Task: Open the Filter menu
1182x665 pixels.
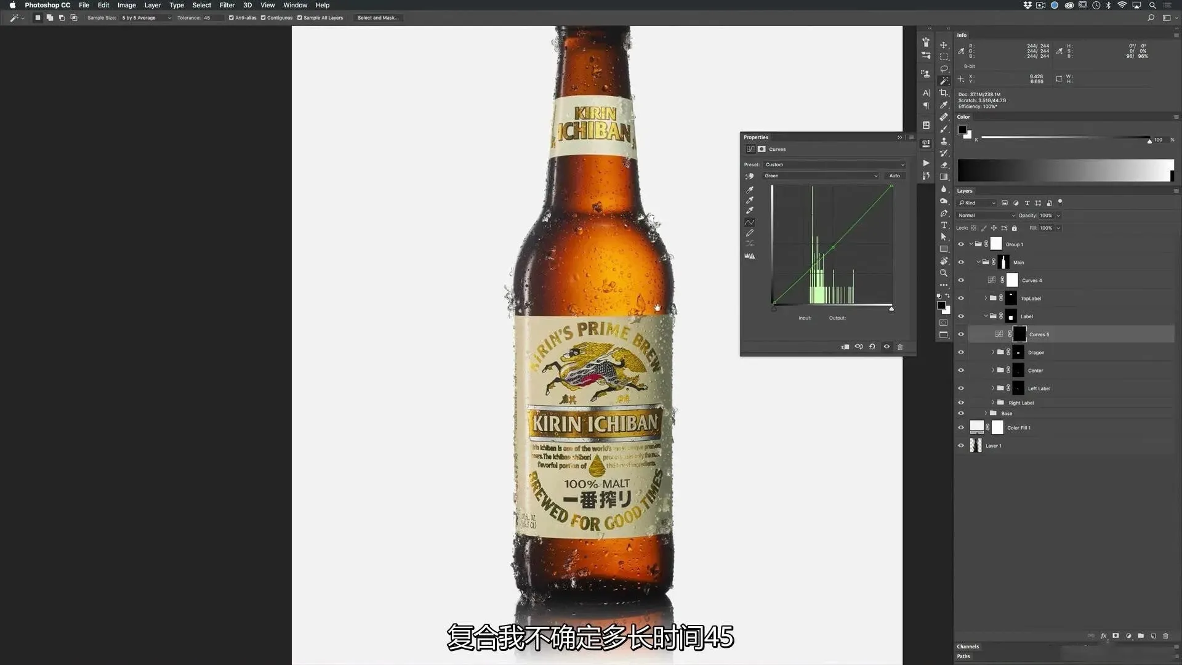Action: click(227, 5)
